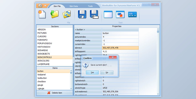Minimize the SkinBuilder window

pyautogui.click(x=145, y=5)
